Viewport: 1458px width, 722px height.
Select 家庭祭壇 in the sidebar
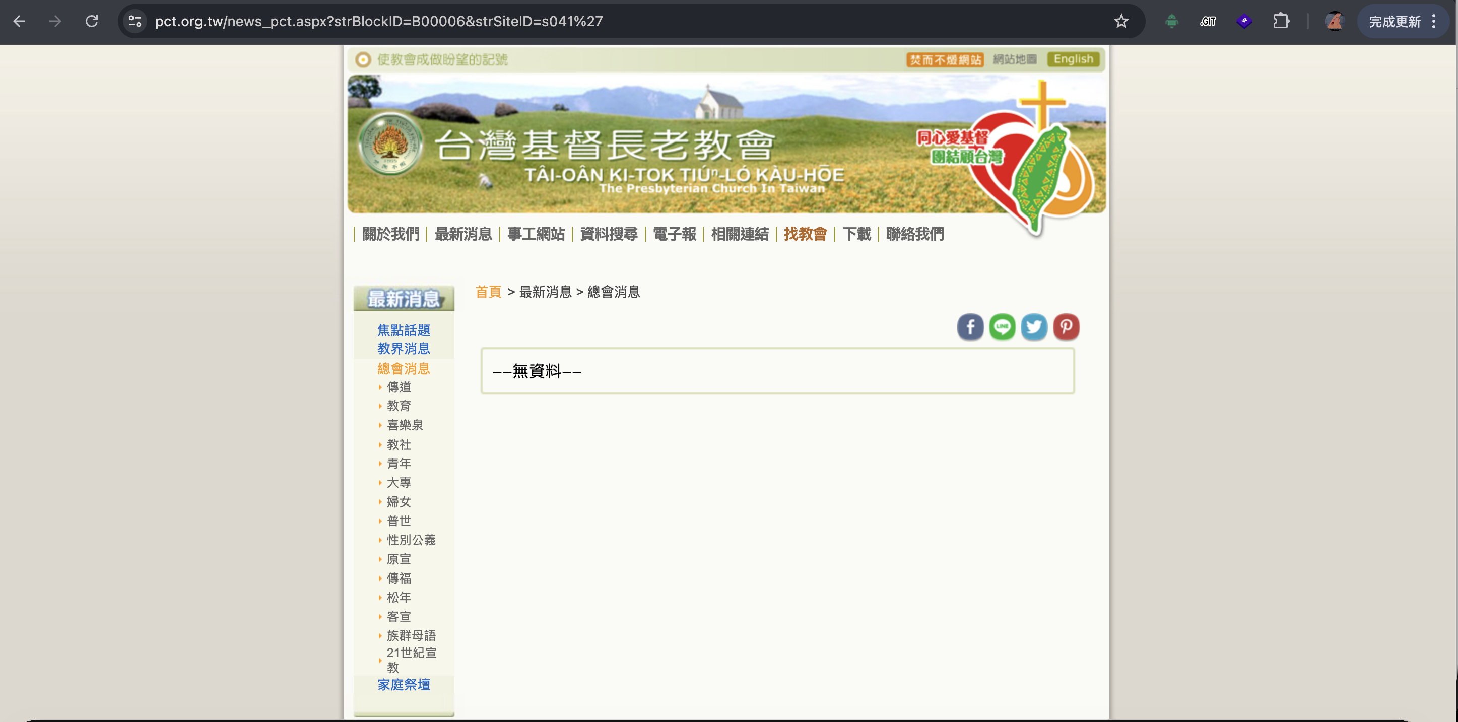coord(404,685)
